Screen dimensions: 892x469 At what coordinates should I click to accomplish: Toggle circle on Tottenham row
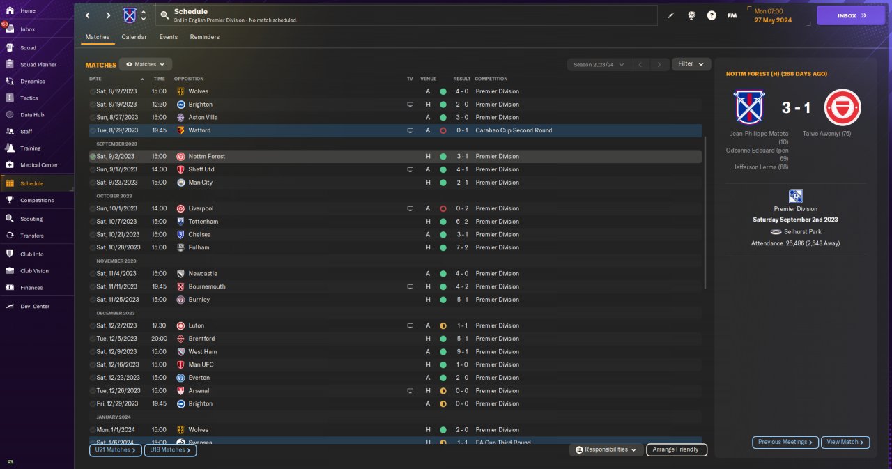[93, 222]
